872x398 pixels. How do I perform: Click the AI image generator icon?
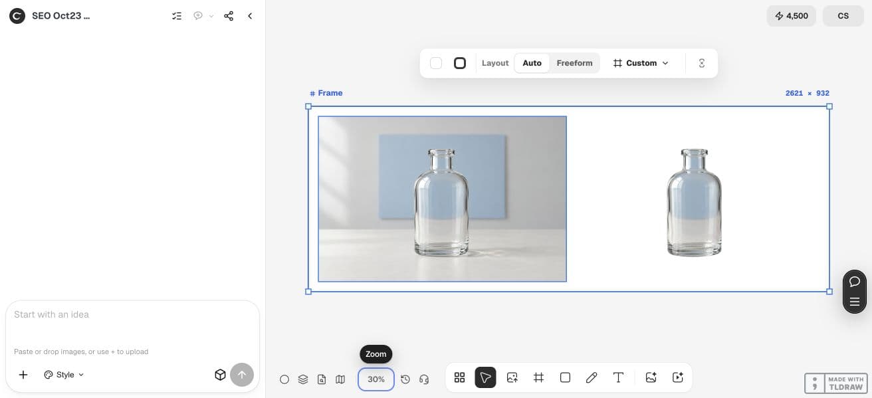[651, 377]
